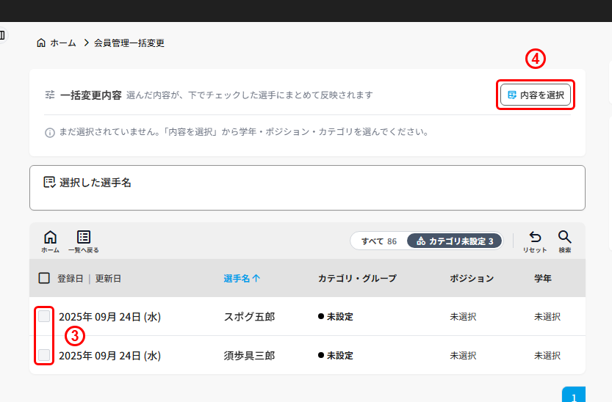
Task: Click 一覧へ戻る list icon
Action: pyautogui.click(x=84, y=241)
